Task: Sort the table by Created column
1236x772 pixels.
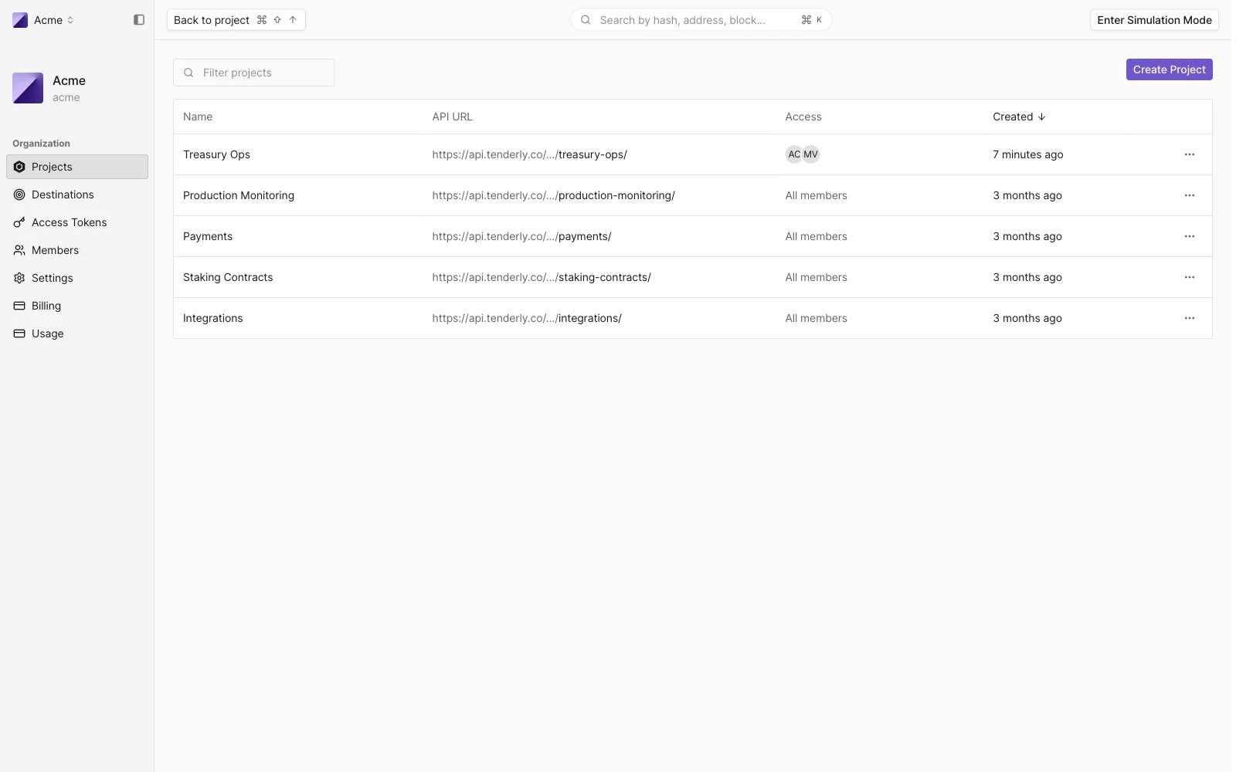Action: (1019, 117)
